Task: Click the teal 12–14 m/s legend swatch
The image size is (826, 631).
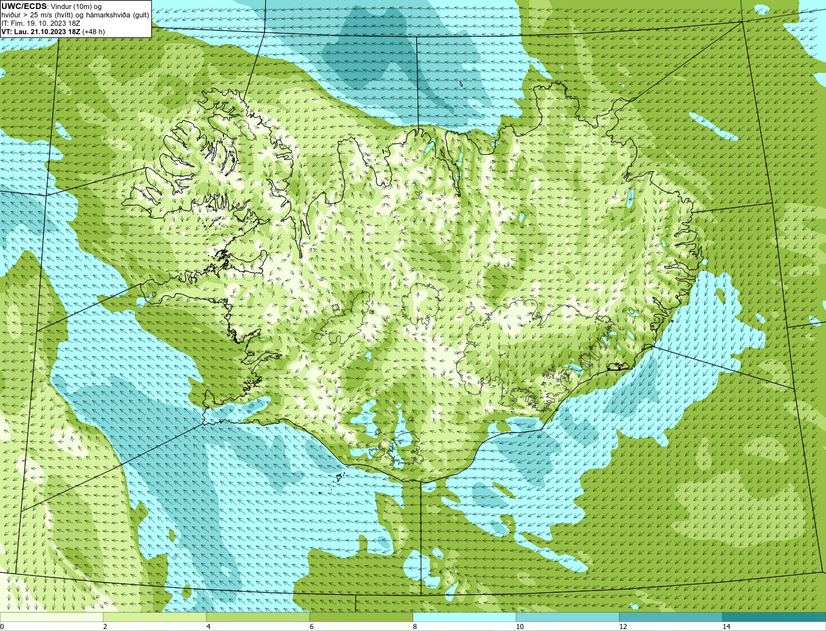Action: pyautogui.click(x=671, y=617)
